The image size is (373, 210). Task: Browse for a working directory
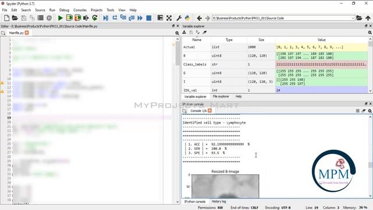pos(359,18)
